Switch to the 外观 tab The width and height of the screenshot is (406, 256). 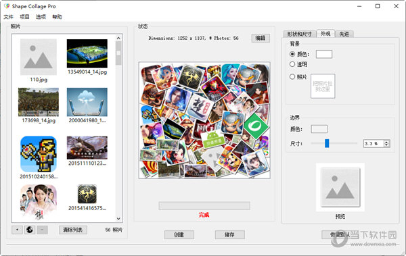pyautogui.click(x=325, y=34)
